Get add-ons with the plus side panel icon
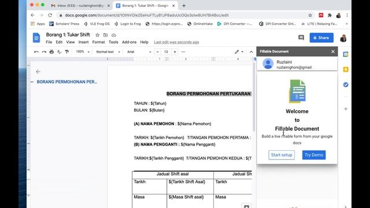Screen dimensions: 370x208 pyautogui.click(x=346, y=109)
